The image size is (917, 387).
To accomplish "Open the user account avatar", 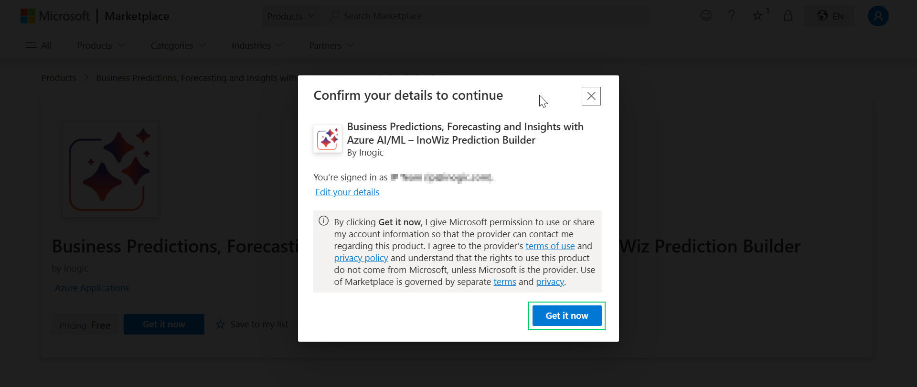I will (878, 16).
